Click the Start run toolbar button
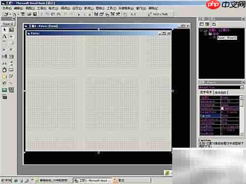Image resolution: width=246 pixels, height=184 pixels. pos(79,14)
